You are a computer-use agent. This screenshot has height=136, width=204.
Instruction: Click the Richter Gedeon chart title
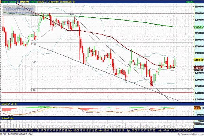click(x=9, y=2)
